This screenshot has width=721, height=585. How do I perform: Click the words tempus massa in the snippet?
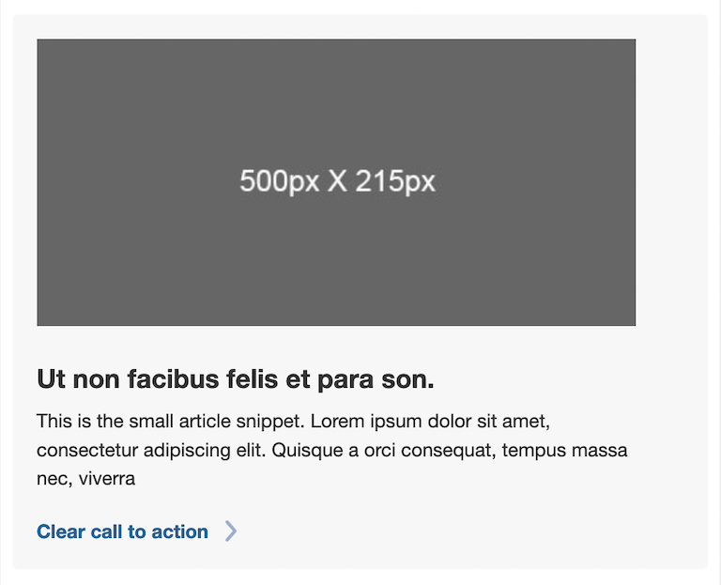click(564, 450)
